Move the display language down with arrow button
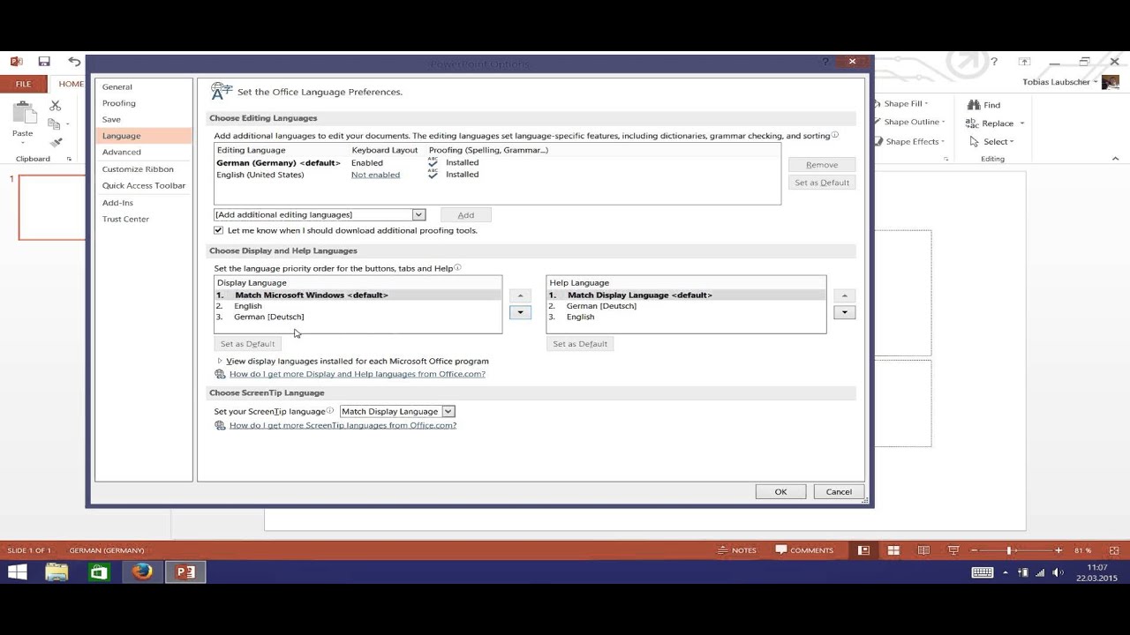1130x635 pixels. coord(520,312)
